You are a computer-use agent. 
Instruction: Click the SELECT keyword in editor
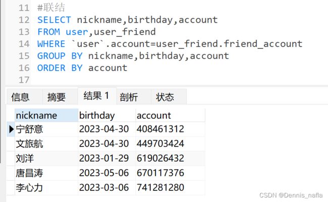point(54,20)
